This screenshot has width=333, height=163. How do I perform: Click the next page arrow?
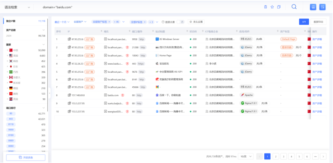point(323,157)
